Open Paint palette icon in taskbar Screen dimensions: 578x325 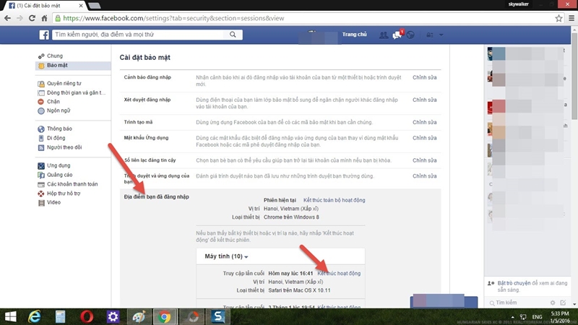pyautogui.click(x=139, y=316)
